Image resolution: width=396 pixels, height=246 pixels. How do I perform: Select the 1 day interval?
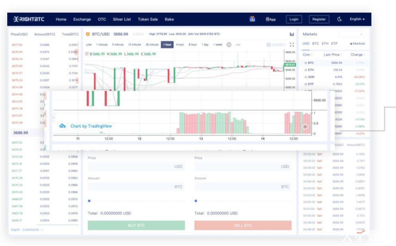coord(205,45)
